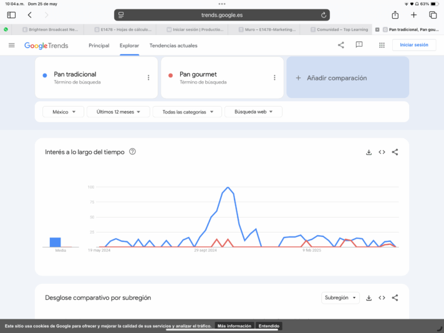The width and height of the screenshot is (444, 333).
Task: Click the Iniciar sesión button
Action: 413,45
